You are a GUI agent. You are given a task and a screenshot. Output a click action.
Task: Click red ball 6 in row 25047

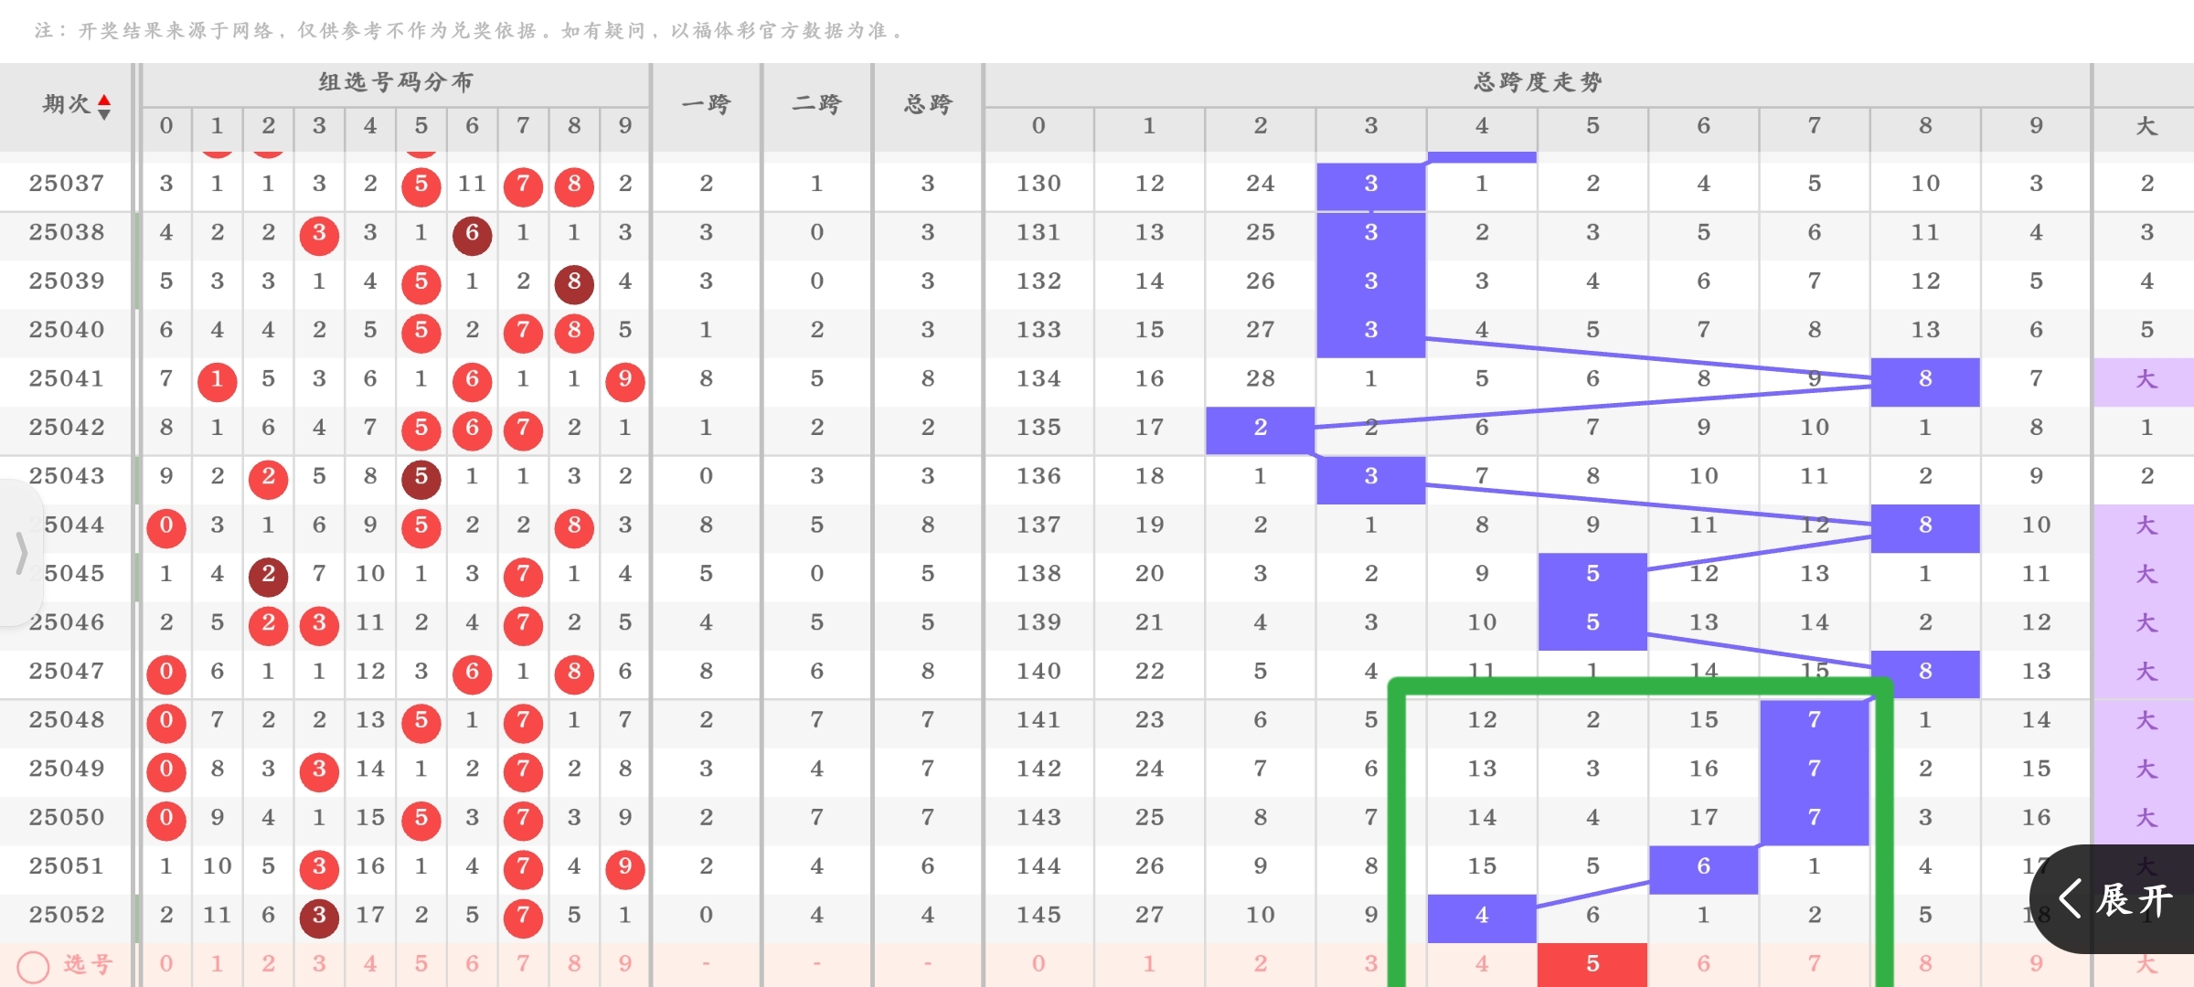point(472,674)
